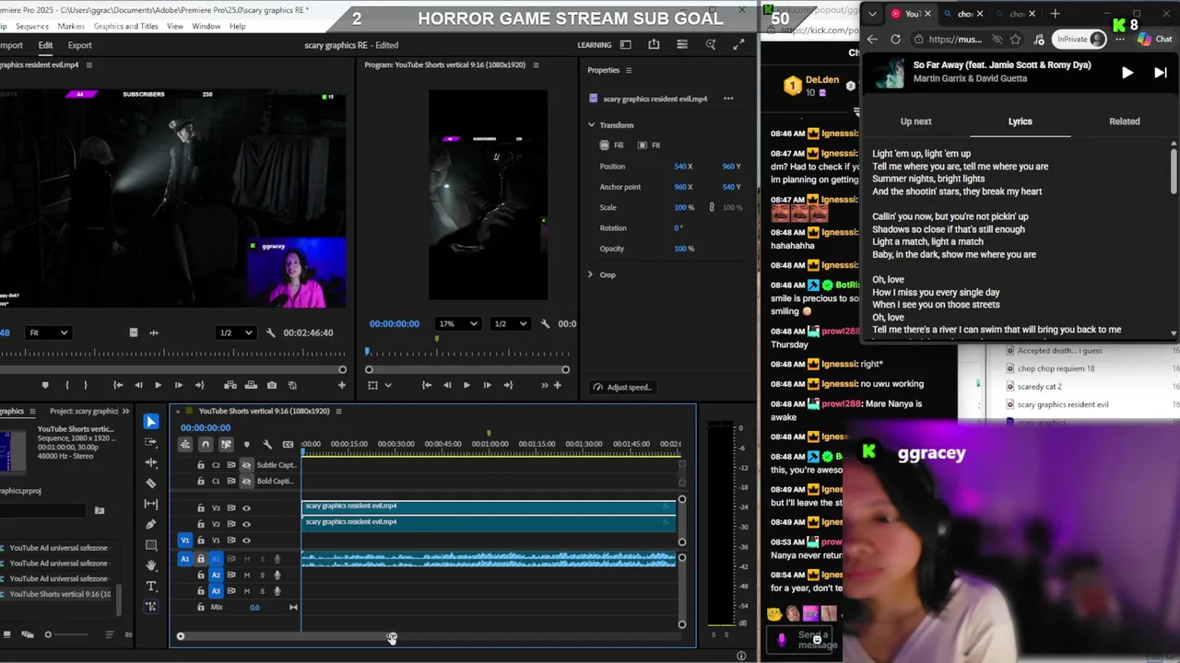Toggle track output eye for V3
The image size is (1180, 663).
click(x=246, y=508)
